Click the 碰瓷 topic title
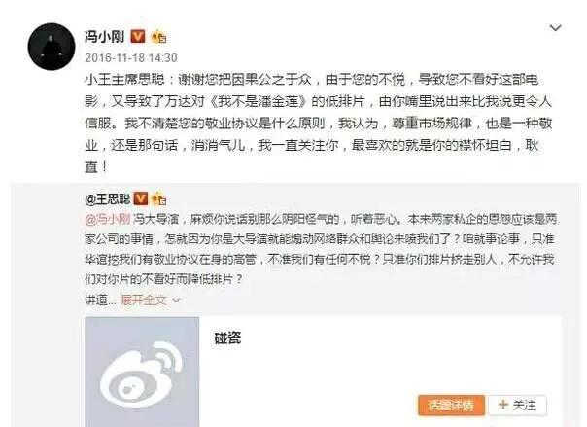This screenshot has width=587, height=427. pyautogui.click(x=227, y=338)
